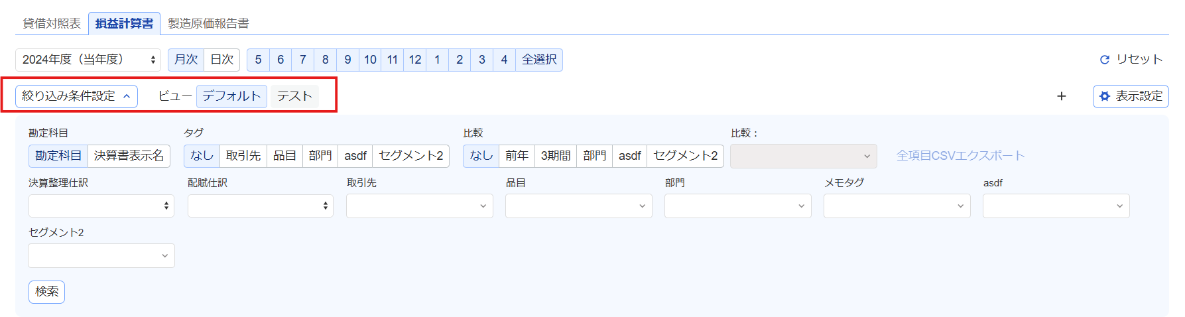Open the 配賦仕訳 dropdown

261,206
